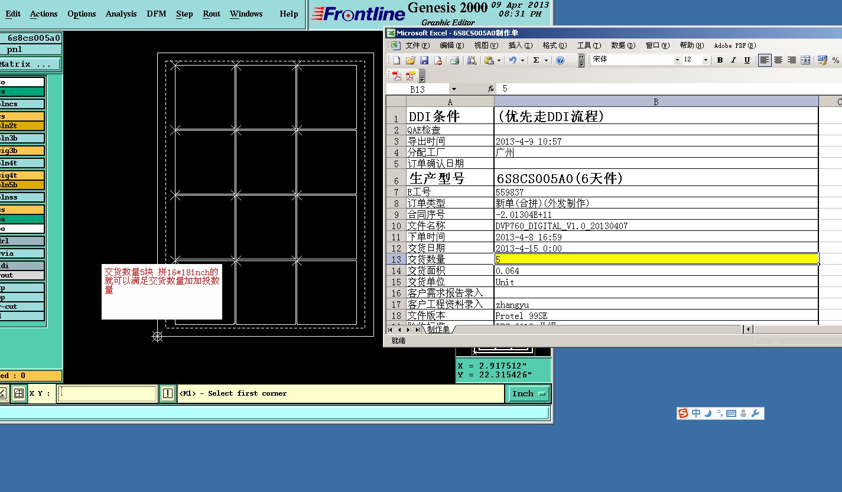Click the 6s8cs005a0 job name button
The width and height of the screenshot is (842, 492).
pos(31,38)
